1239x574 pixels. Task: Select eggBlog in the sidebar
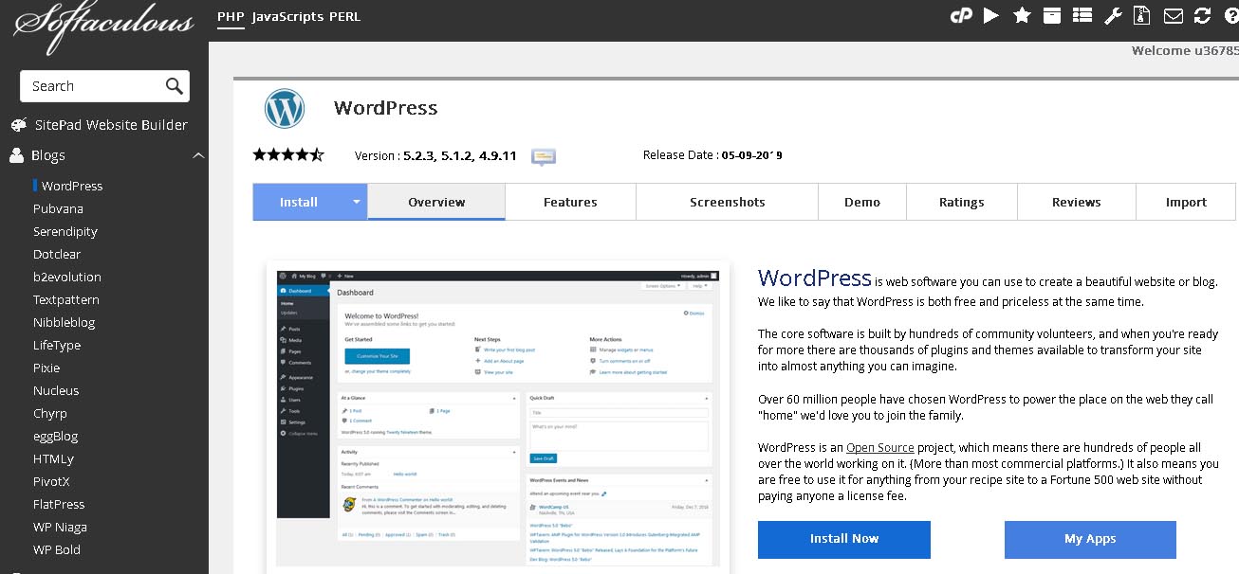point(56,437)
